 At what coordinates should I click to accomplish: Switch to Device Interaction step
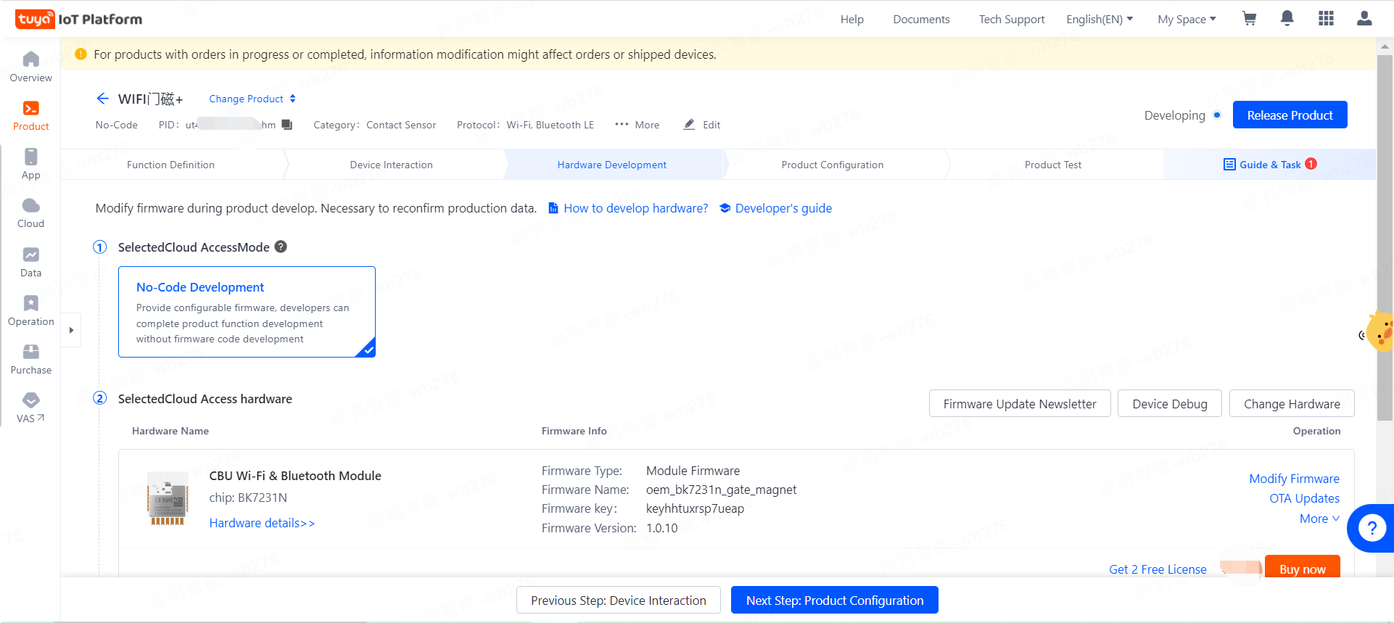click(x=392, y=165)
